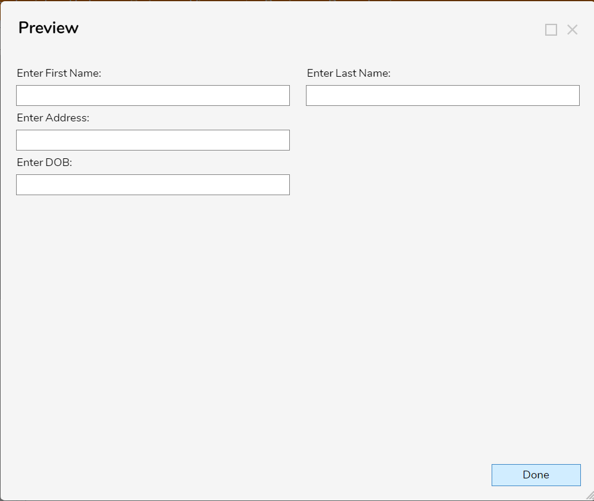Image resolution: width=594 pixels, height=501 pixels.
Task: Click inside the Enter DOB field
Action: [153, 185]
